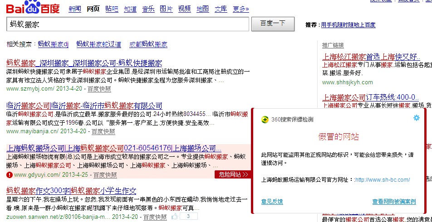Click the 360 green shield icon
This screenshot has height=222, width=432.
(265, 120)
